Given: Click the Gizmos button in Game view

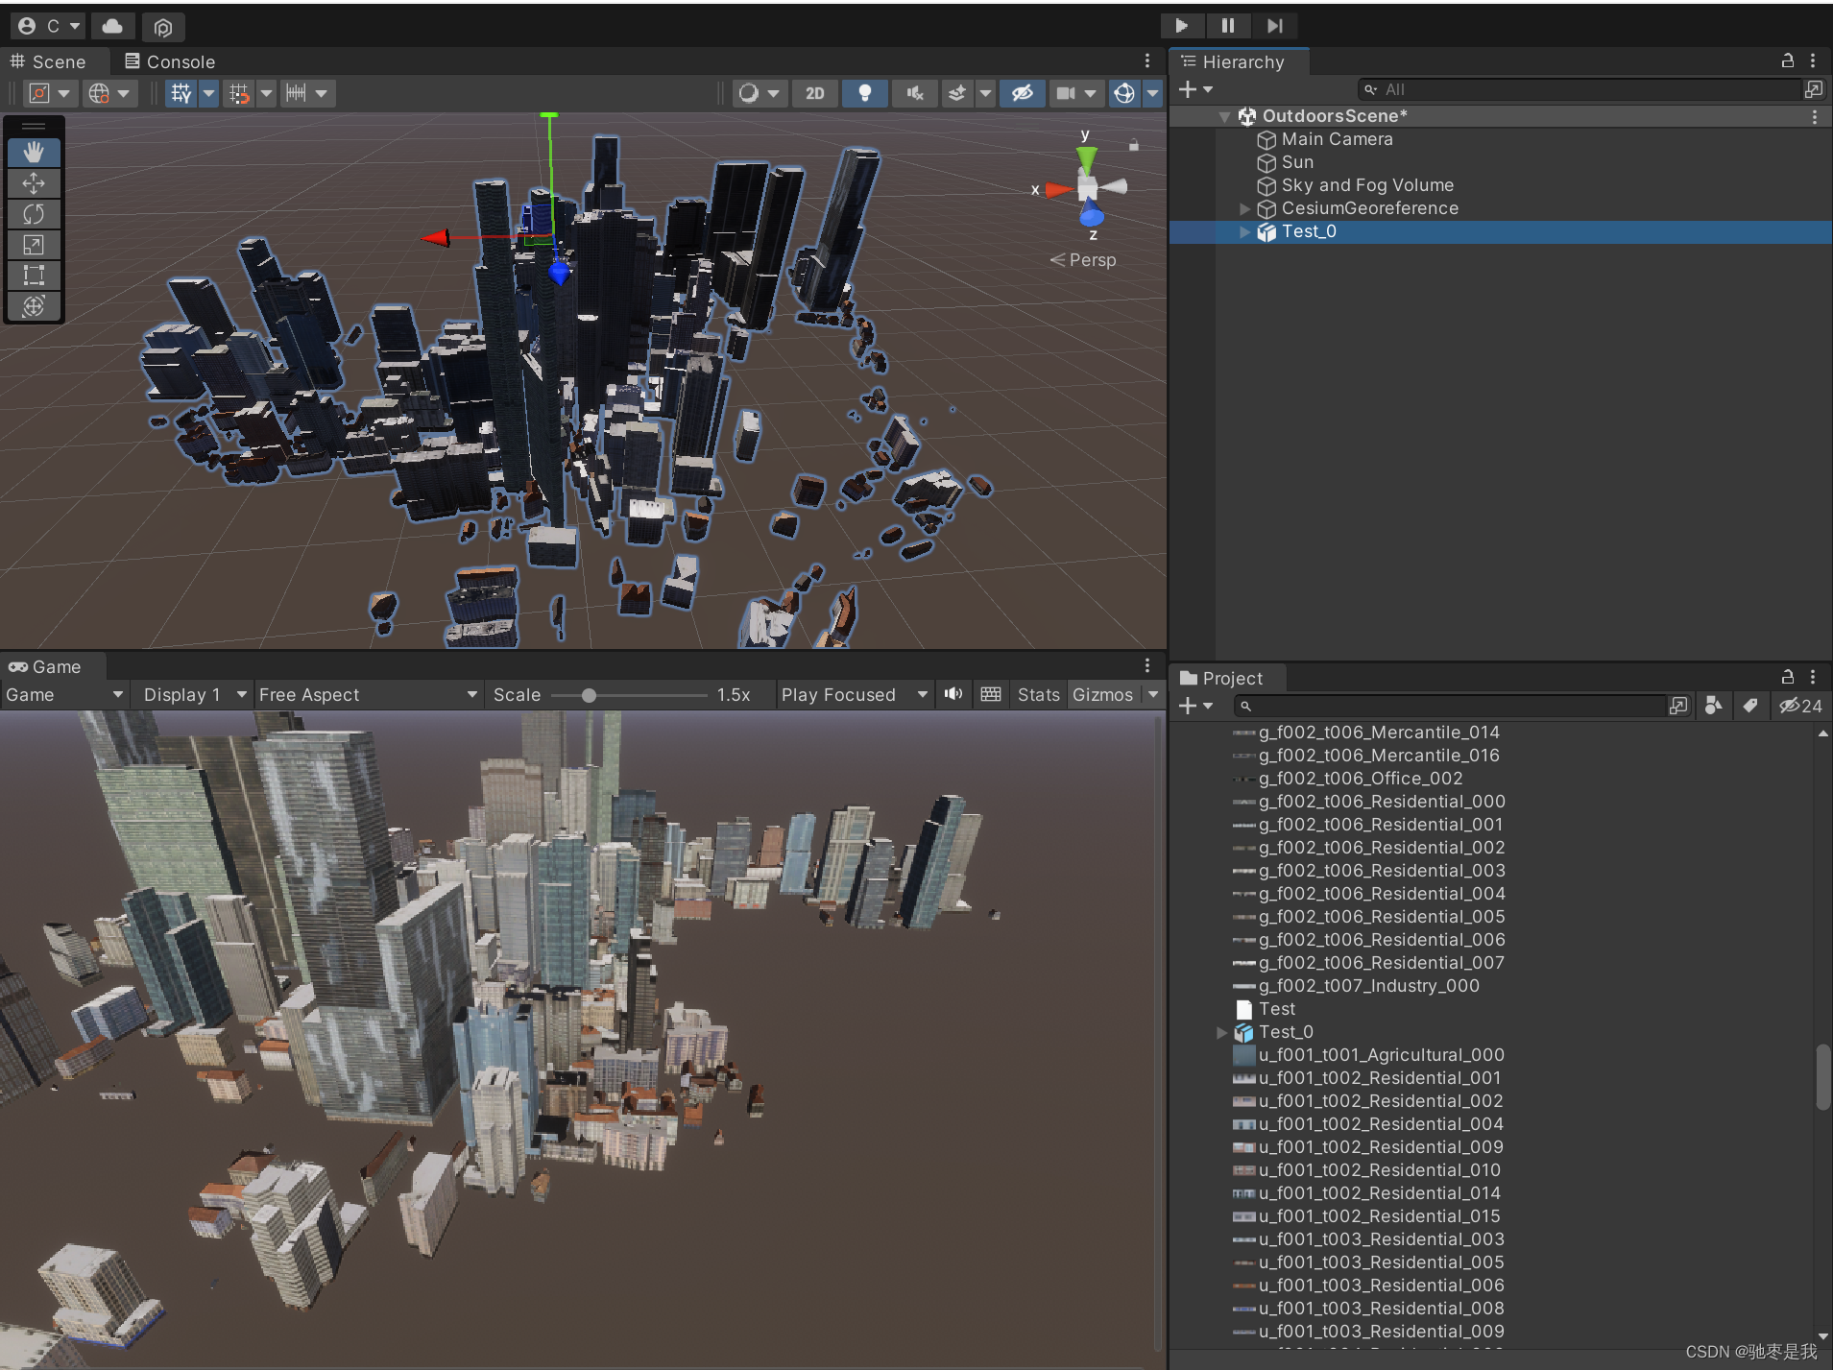Looking at the screenshot, I should (x=1100, y=694).
